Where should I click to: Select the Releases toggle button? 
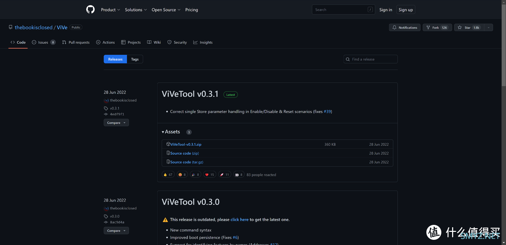point(115,59)
